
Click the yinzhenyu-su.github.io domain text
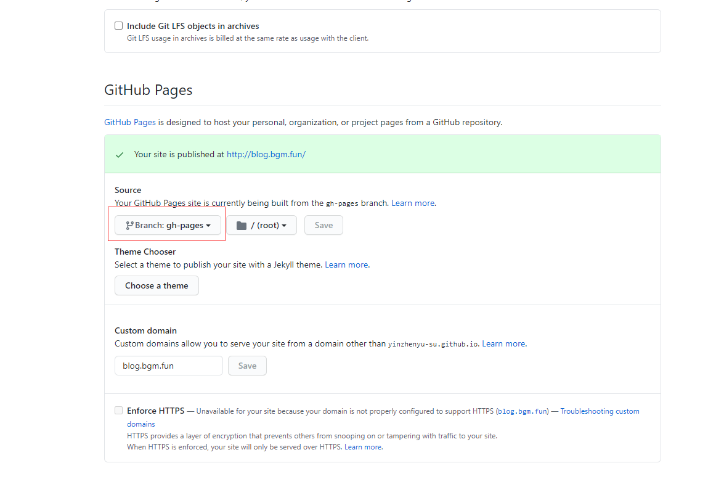click(x=433, y=344)
